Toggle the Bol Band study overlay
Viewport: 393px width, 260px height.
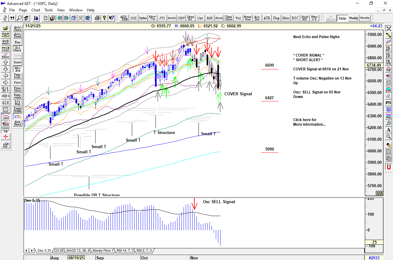tap(18, 49)
